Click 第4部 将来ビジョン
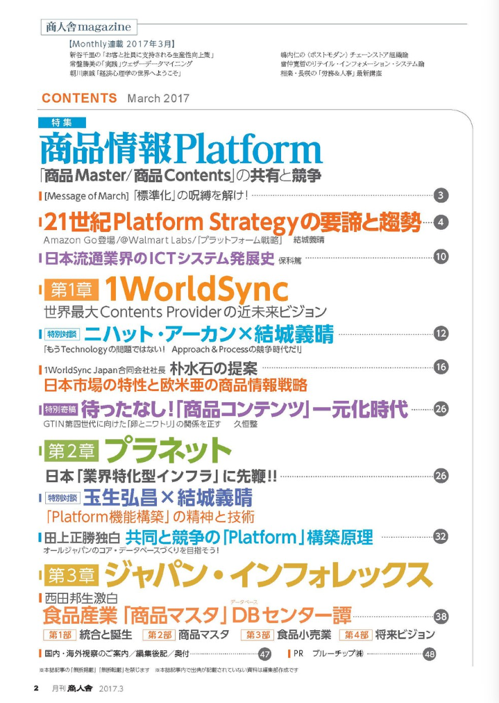The image size is (499, 703). click(387, 634)
